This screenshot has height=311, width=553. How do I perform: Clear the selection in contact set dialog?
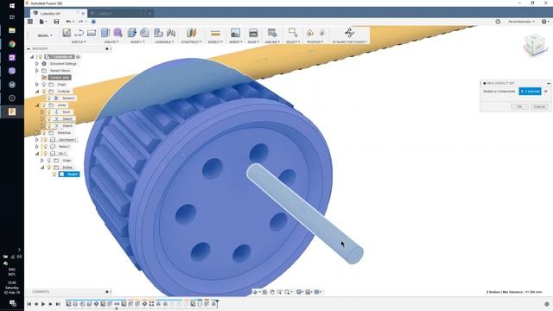tap(546, 92)
